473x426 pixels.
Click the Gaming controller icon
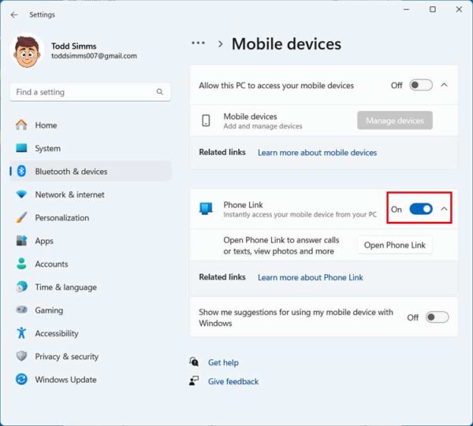[21, 309]
